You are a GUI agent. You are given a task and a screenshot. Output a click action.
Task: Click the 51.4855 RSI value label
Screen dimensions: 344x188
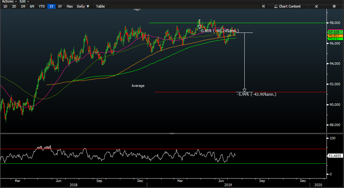click(335, 156)
